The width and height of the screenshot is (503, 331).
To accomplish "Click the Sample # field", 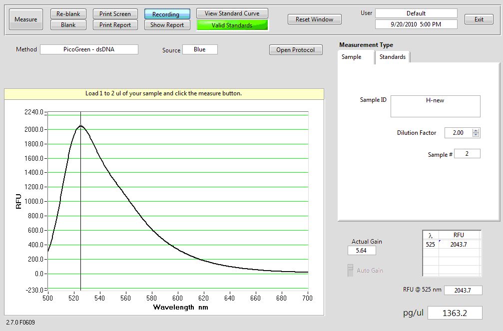I will point(467,154).
